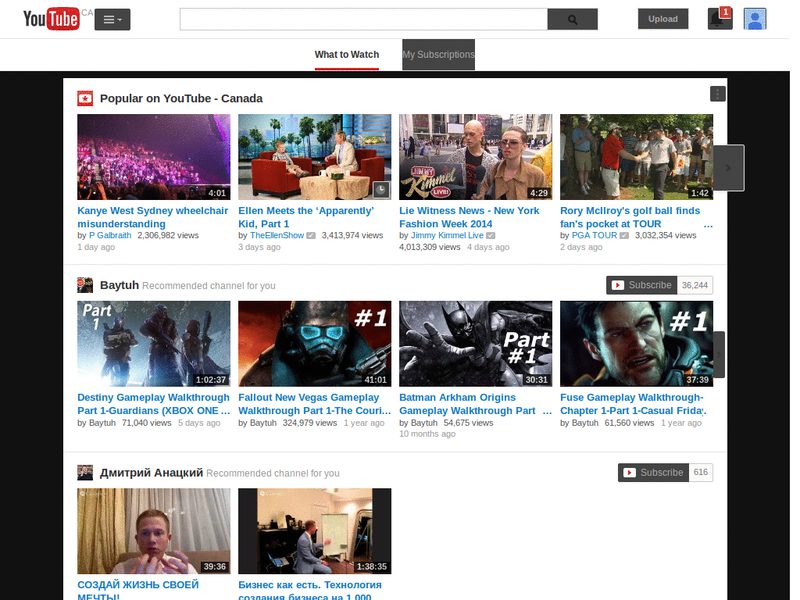
Task: Open the Fallout New Vegas Gameplay title link
Action: pyautogui.click(x=315, y=404)
